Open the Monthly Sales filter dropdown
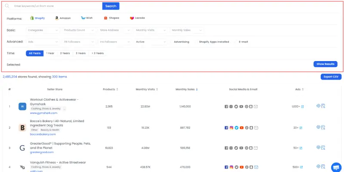 [187, 30]
